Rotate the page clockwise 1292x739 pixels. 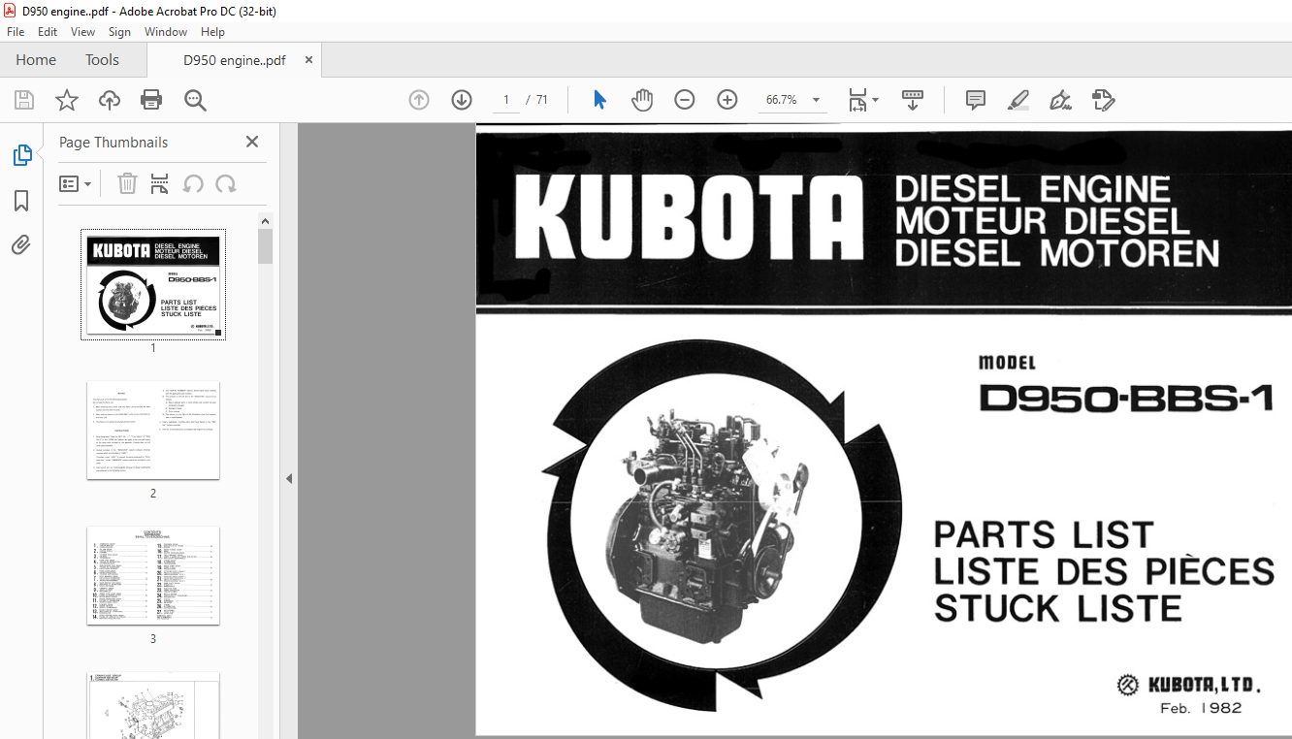click(226, 183)
